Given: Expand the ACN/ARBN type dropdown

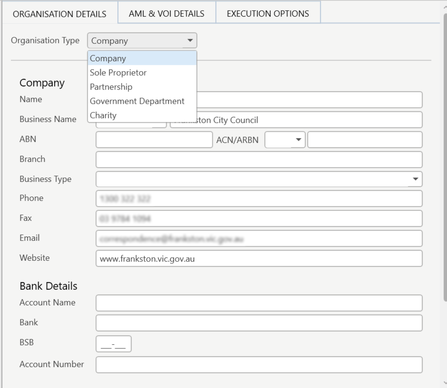Looking at the screenshot, I should point(298,140).
